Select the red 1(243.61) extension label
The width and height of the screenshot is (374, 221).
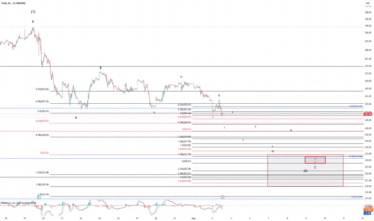[x=187, y=129]
